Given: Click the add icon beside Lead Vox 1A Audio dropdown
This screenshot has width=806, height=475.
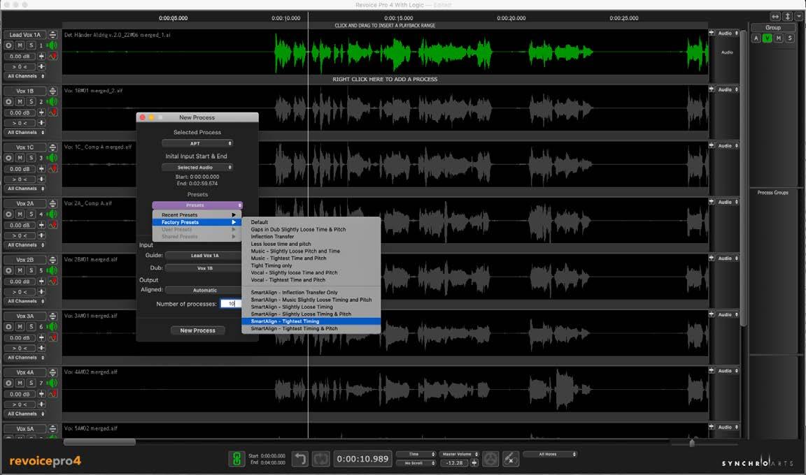Looking at the screenshot, I should (x=712, y=33).
